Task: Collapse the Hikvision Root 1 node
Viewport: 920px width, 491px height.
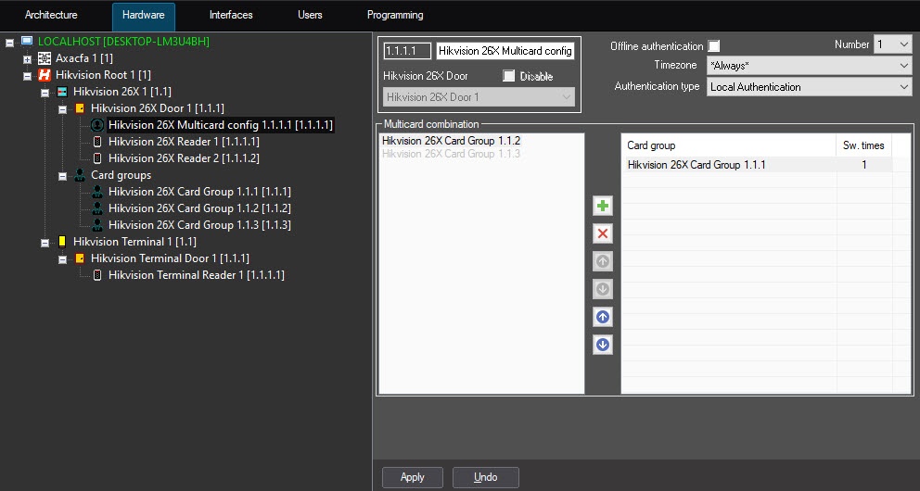Action: tap(27, 76)
